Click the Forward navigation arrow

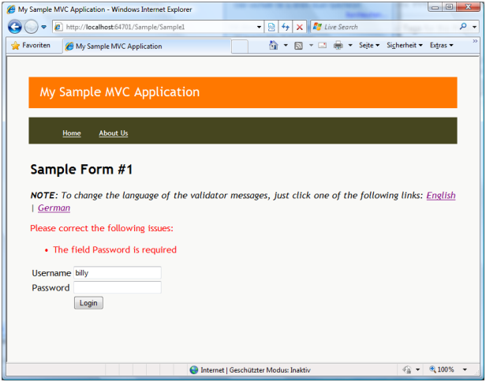(31, 27)
